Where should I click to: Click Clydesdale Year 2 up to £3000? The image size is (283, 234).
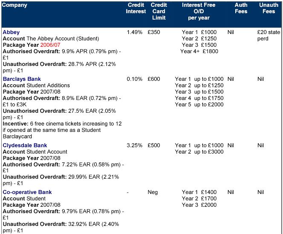tap(199, 152)
